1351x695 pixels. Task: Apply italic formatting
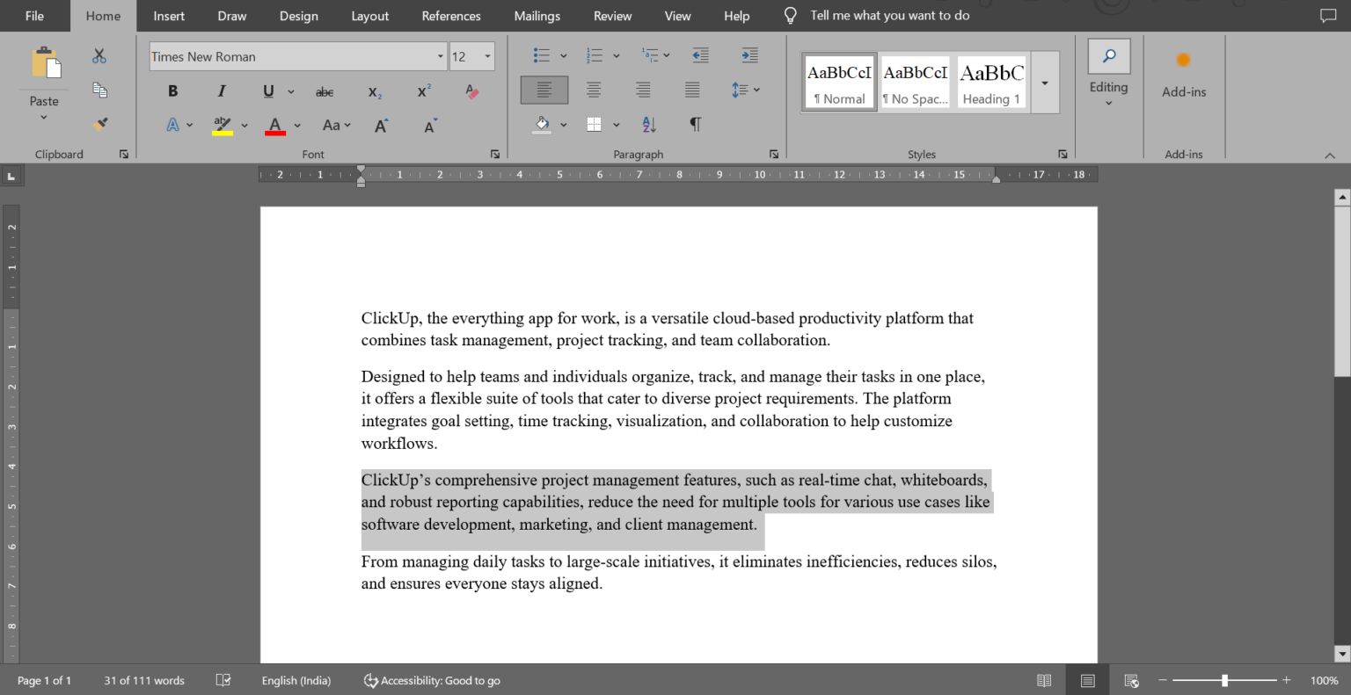(222, 90)
